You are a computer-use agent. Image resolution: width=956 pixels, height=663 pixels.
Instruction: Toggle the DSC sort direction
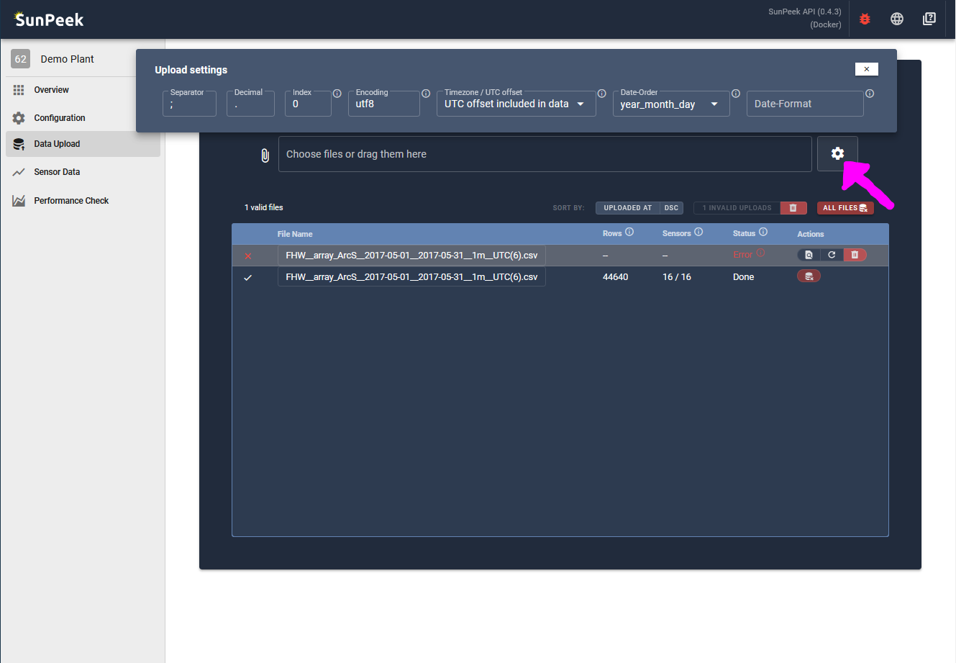point(671,208)
